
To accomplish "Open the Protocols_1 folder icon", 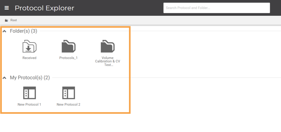I will [x=68, y=46].
